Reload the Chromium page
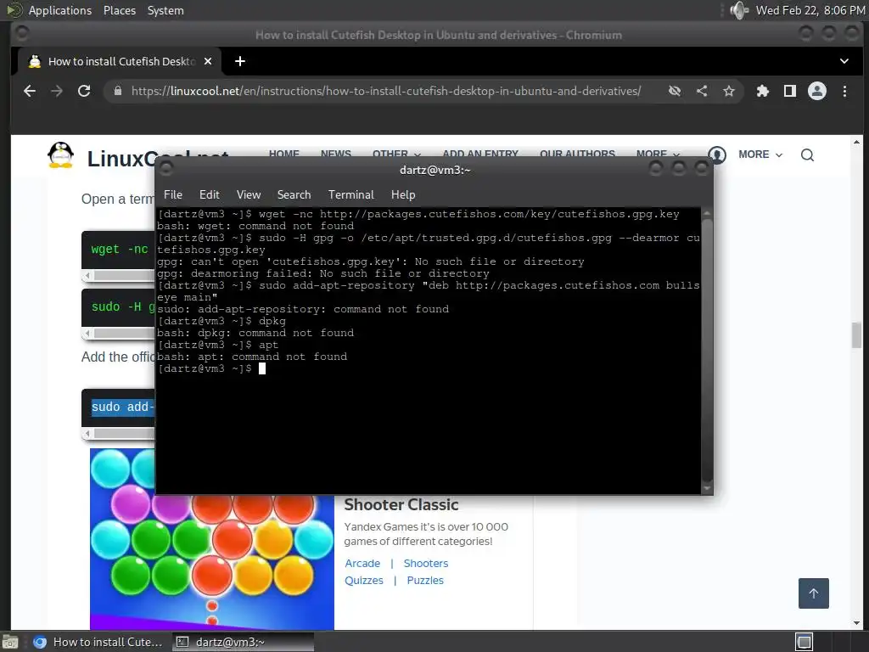 pyautogui.click(x=84, y=91)
